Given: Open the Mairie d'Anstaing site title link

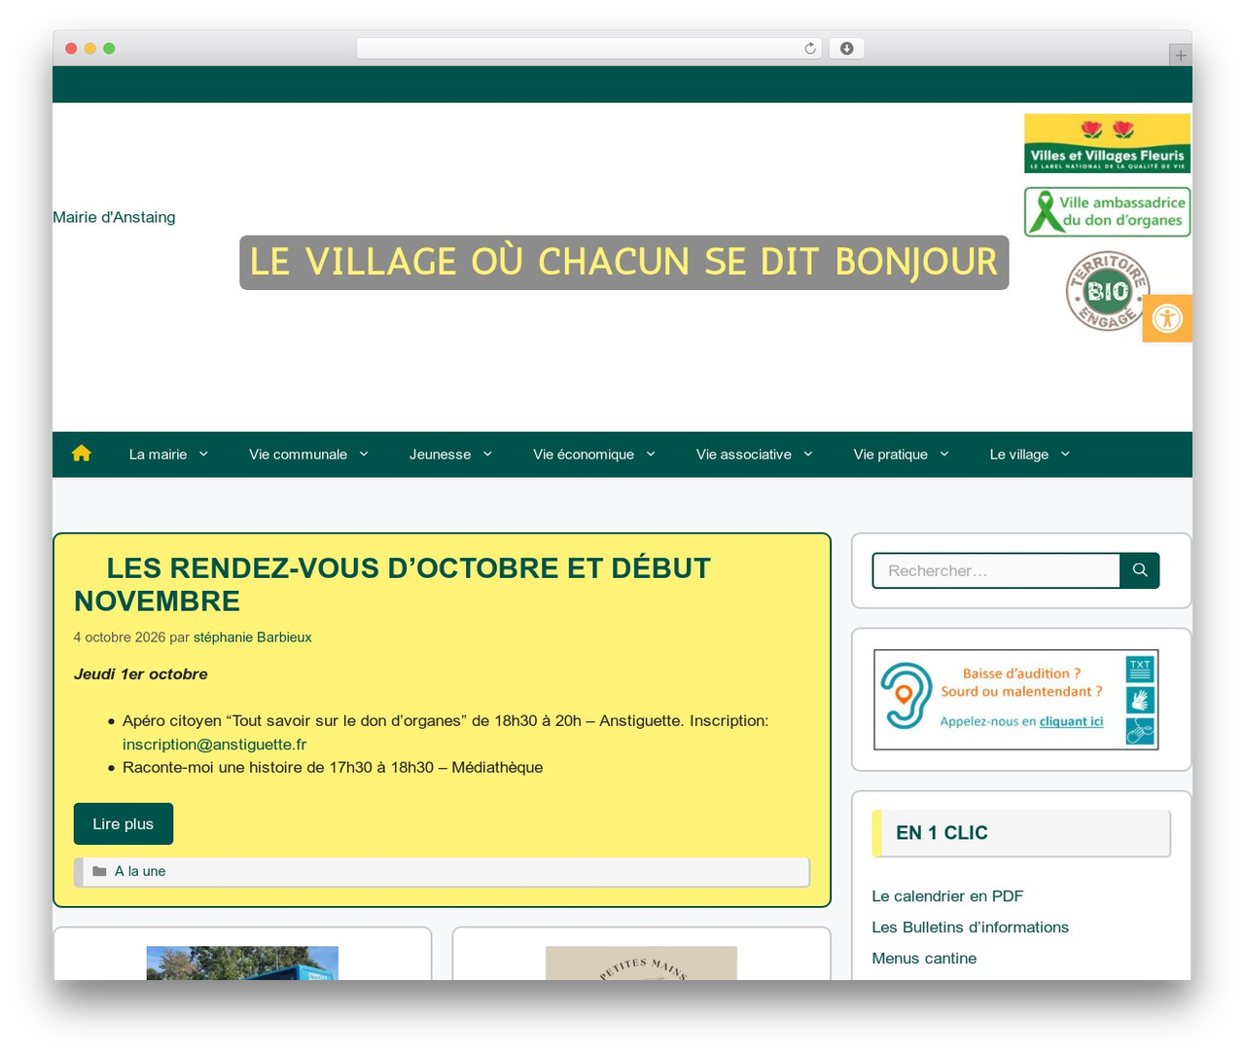Looking at the screenshot, I should [114, 217].
